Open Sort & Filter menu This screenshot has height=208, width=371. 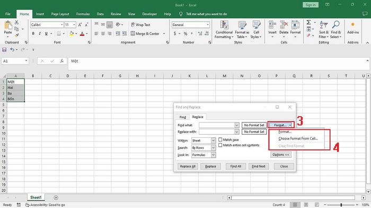pos(324,30)
